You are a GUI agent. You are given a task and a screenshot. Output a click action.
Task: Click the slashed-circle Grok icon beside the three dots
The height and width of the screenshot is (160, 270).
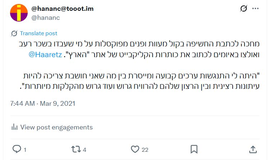click(243, 9)
